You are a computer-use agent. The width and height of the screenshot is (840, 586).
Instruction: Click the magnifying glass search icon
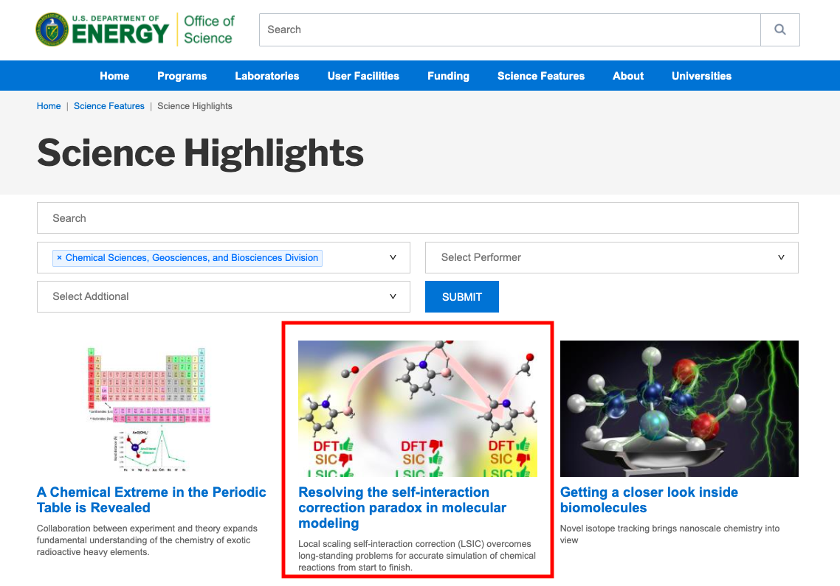click(780, 30)
